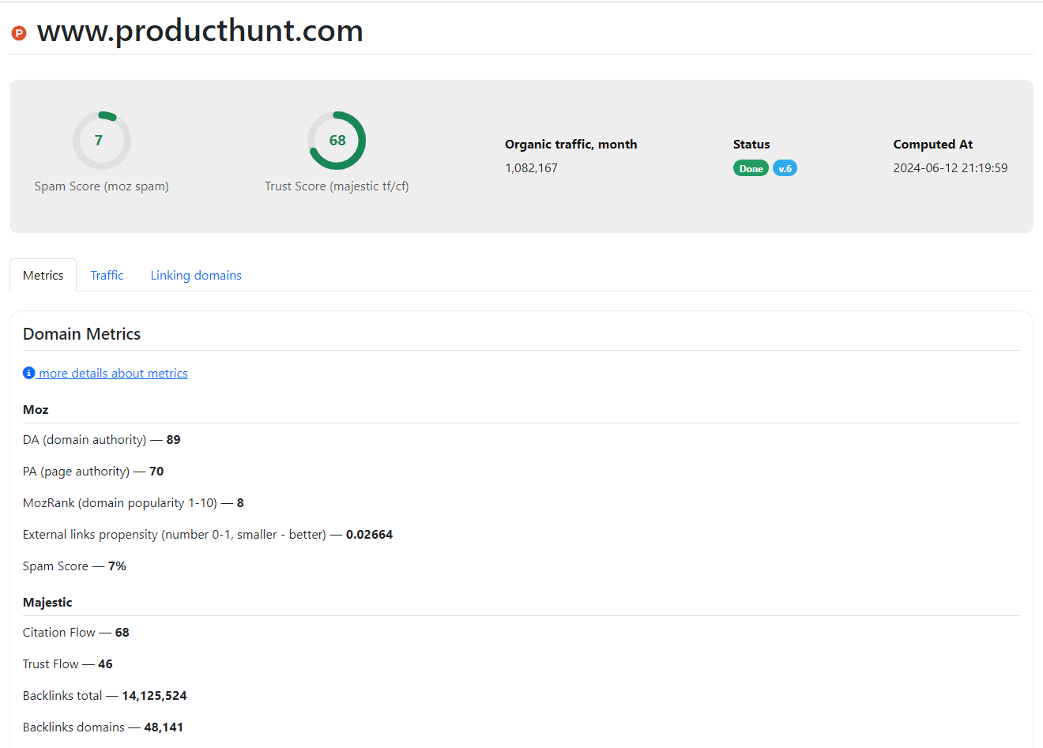
Task: Select the Backlinks domains 48,141 row
Action: pos(103,727)
